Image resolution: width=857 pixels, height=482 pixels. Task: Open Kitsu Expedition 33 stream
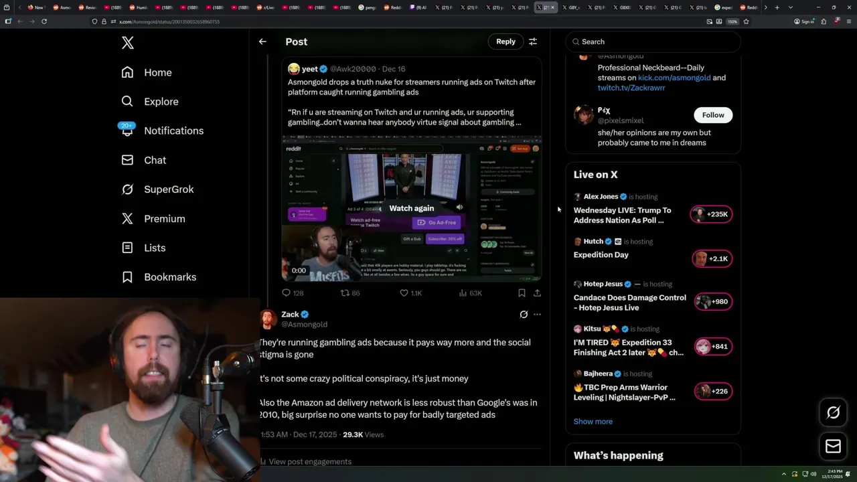(x=629, y=347)
